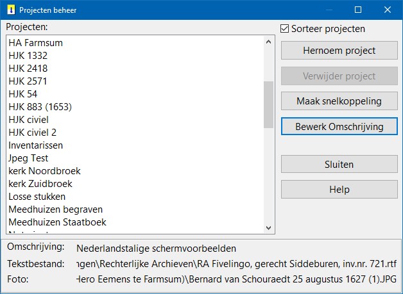The image size is (403, 294).
Task: Select the HA Farmsum project
Action: tap(35, 43)
